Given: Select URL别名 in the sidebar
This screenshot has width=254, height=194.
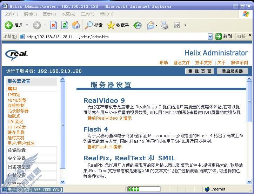Looking at the screenshot, I should [15, 122].
